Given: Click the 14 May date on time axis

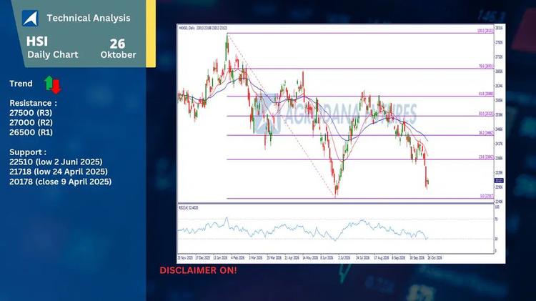Looking at the screenshot, I should pos(310,258).
